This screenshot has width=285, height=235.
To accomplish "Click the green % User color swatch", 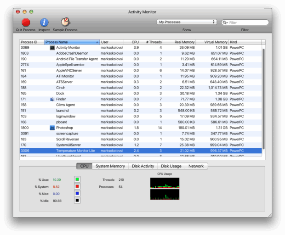I will 77,179.
